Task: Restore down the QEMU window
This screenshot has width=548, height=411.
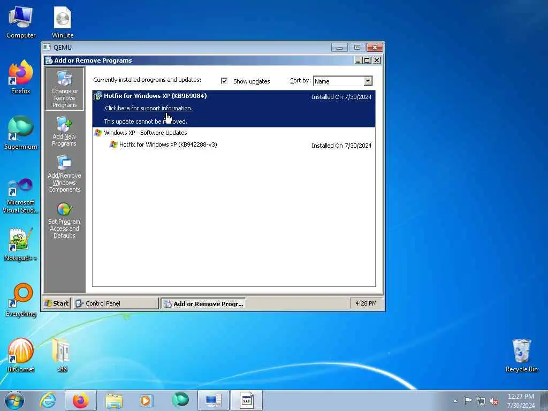Action: point(357,47)
